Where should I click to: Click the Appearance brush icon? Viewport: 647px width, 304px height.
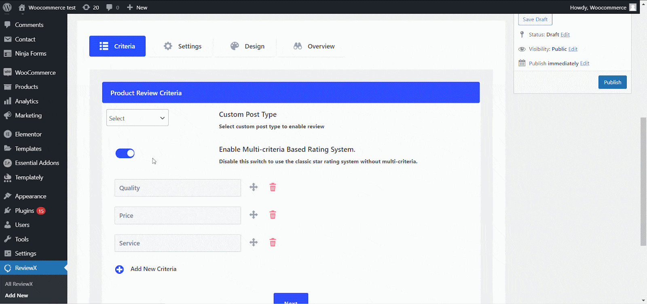tap(8, 196)
